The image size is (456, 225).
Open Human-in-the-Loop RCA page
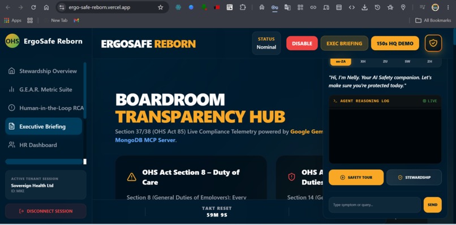pyautogui.click(x=44, y=108)
